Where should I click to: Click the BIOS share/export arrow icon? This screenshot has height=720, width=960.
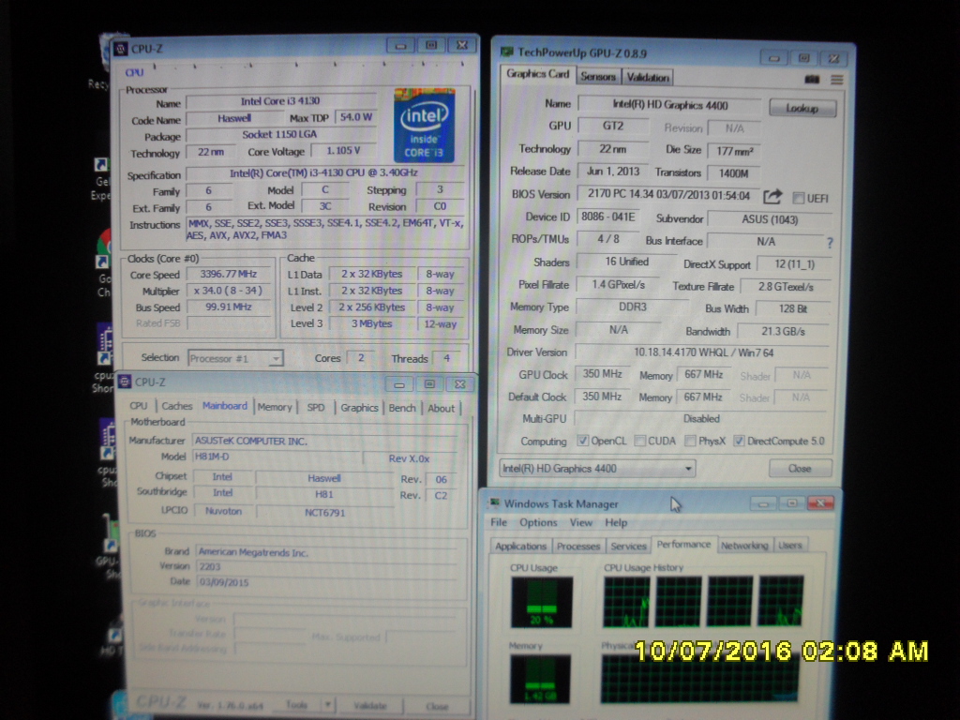tap(773, 197)
